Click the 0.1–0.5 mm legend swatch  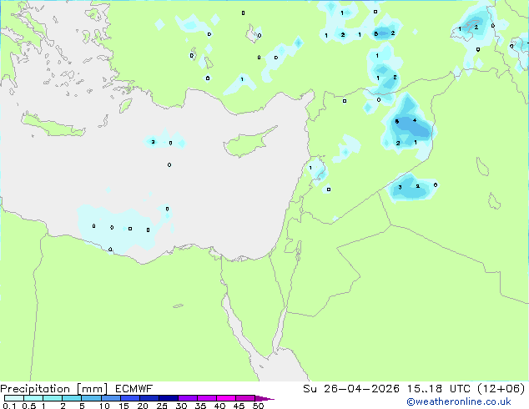[14, 398]
